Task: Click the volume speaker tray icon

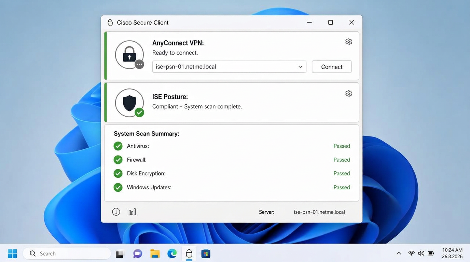Action: click(421, 253)
